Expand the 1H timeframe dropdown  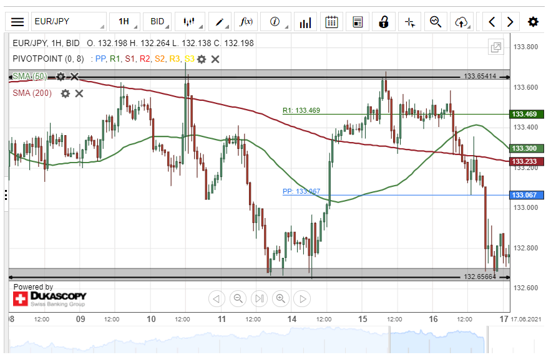point(125,22)
